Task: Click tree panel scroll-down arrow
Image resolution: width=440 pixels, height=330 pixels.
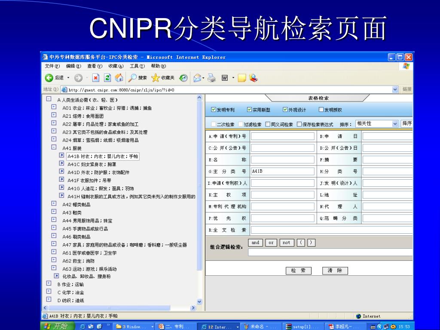Action: point(199,302)
